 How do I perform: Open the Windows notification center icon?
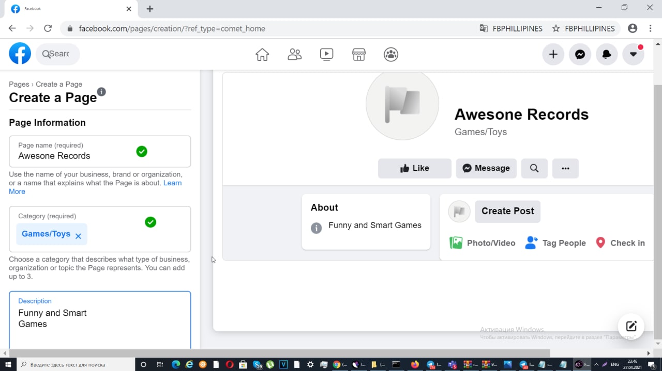click(651, 364)
